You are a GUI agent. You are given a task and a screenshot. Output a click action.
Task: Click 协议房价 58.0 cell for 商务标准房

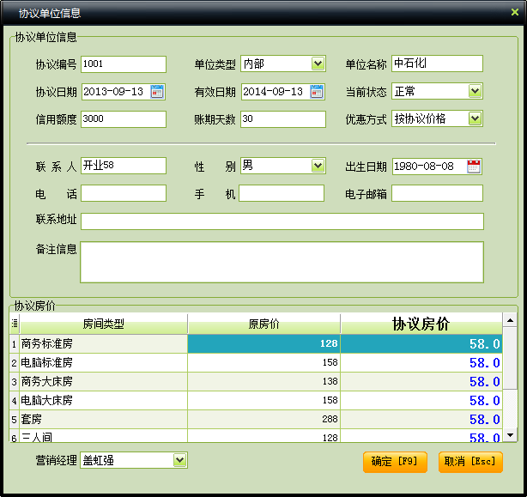(x=421, y=343)
